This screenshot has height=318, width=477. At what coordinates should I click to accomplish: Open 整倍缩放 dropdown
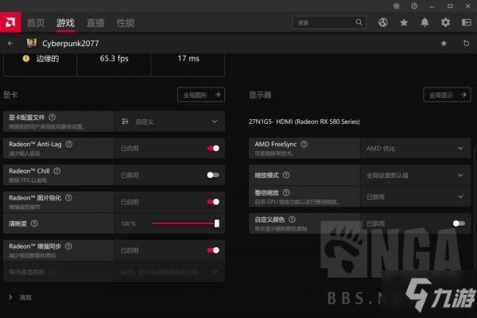[x=415, y=197]
